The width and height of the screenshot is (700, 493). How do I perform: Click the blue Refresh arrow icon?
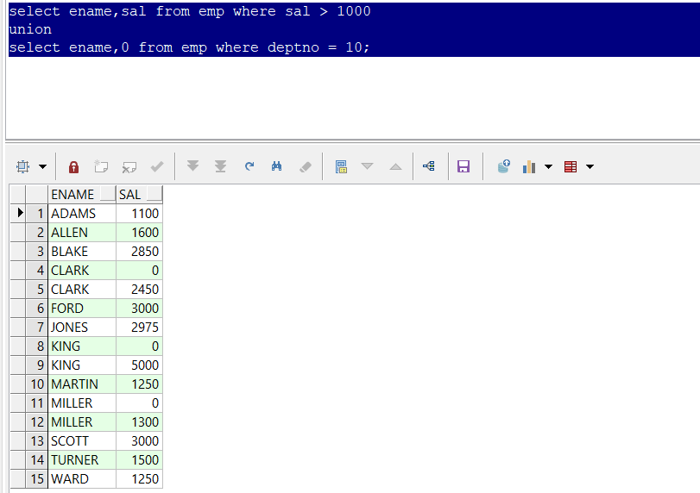pyautogui.click(x=249, y=166)
